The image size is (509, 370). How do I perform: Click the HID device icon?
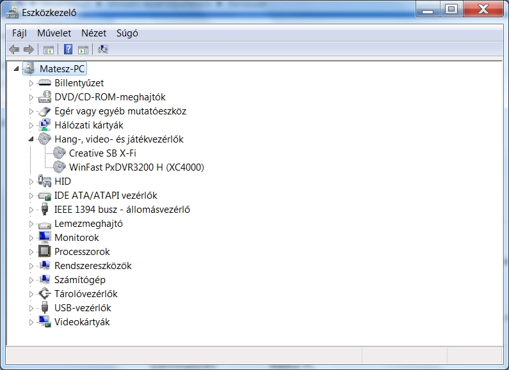pos(44,181)
